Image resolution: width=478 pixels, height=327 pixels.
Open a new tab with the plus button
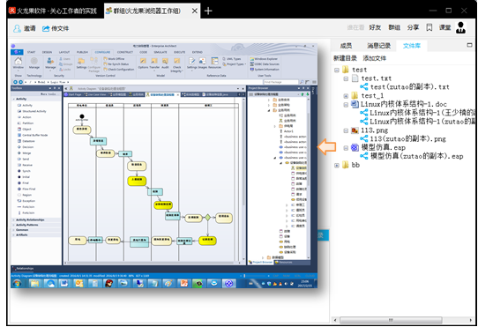click(x=208, y=11)
